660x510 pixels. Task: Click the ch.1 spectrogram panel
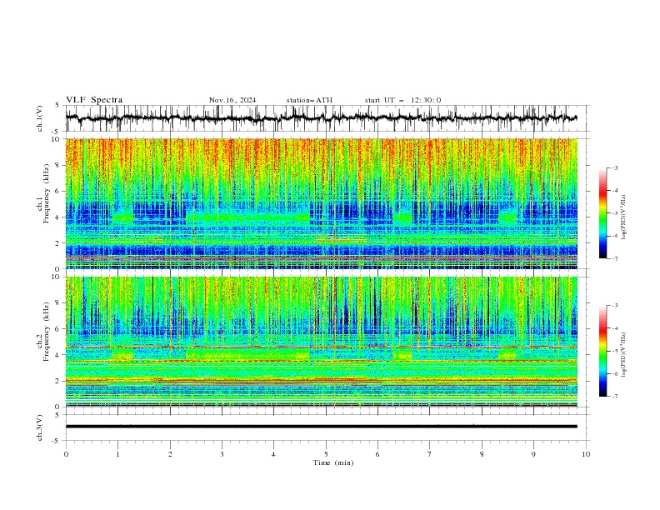pos(322,203)
